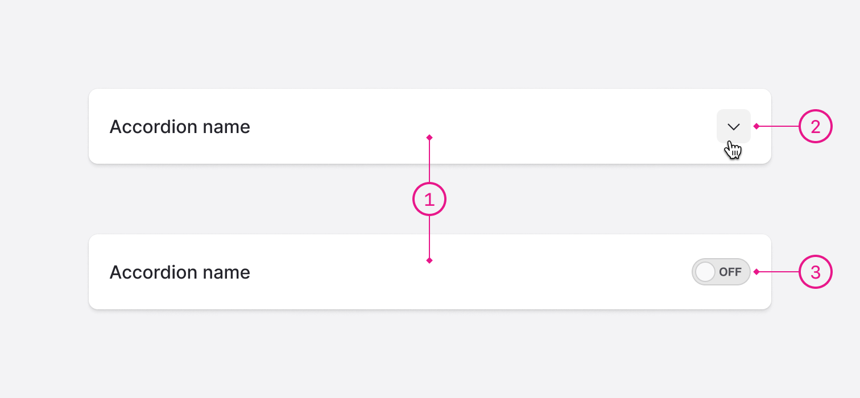Turn on the OFF toggle switch
Viewport: 860px width, 398px height.
point(721,272)
